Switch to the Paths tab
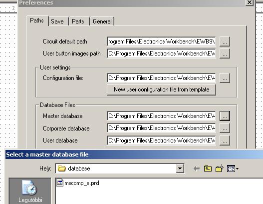This screenshot has width=263, height=204. point(37,20)
